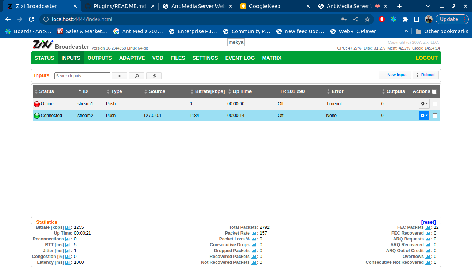Click the browser reload page icon
Image resolution: width=472 pixels, height=270 pixels.
[31, 19]
